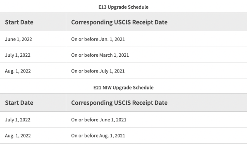247x147 pixels.
Task: Click 'NIW' in the second schedule title
Action: coord(107,88)
